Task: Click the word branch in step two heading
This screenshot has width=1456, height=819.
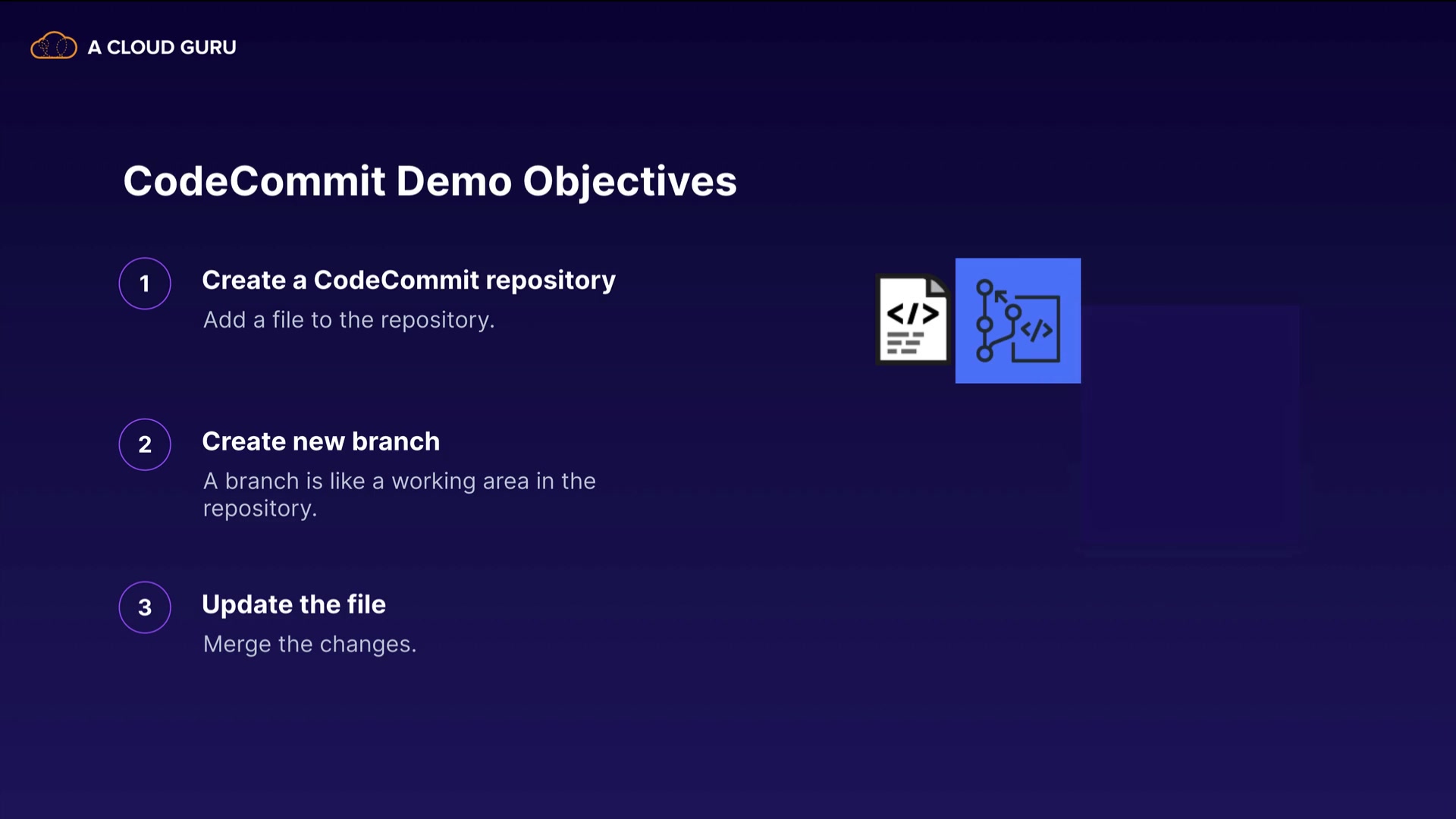Action: coord(396,441)
